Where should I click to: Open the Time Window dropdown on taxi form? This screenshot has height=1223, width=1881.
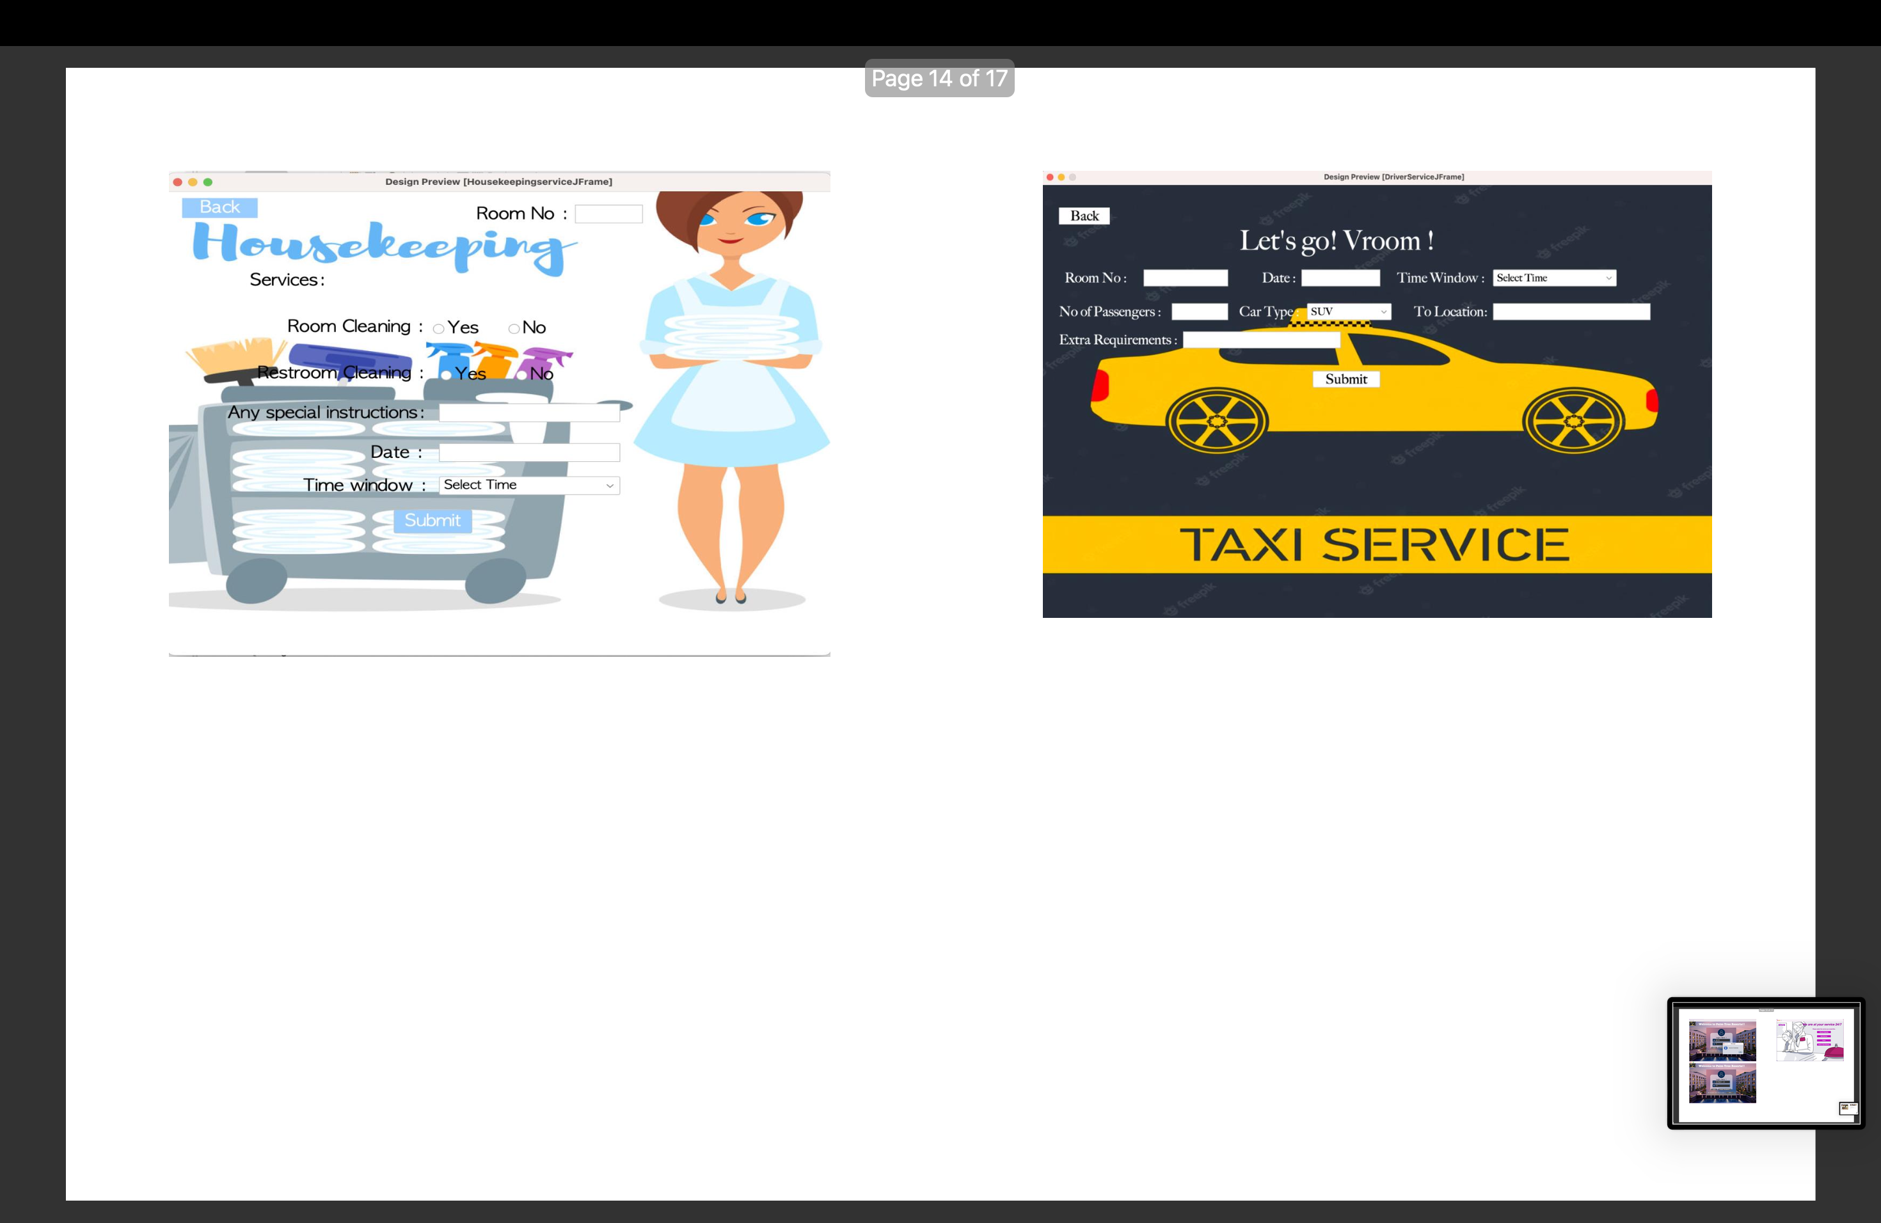point(1553,278)
